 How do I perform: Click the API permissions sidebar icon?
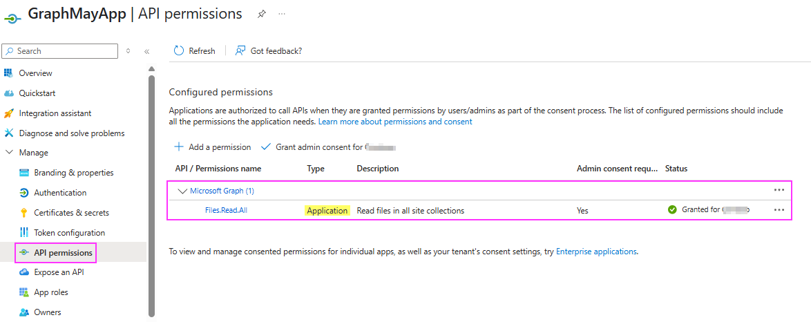pyautogui.click(x=23, y=253)
